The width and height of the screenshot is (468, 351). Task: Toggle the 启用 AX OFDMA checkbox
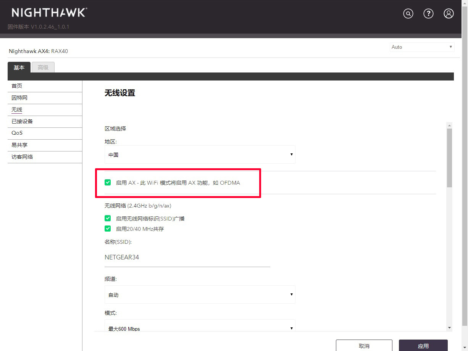click(x=108, y=183)
